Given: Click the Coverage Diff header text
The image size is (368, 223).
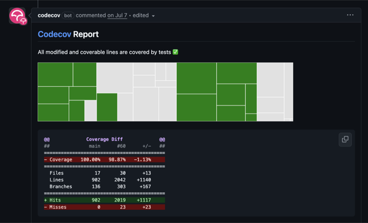Looking at the screenshot, I should 104,139.
